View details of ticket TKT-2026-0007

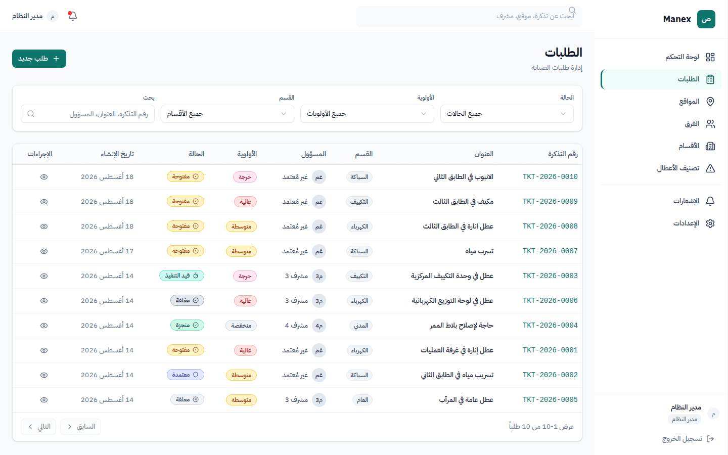44,251
